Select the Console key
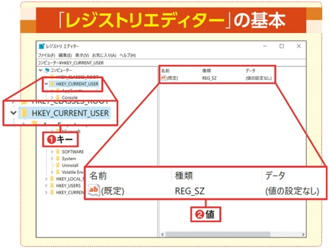Image resolution: width=330 pixels, height=248 pixels. click(x=70, y=97)
